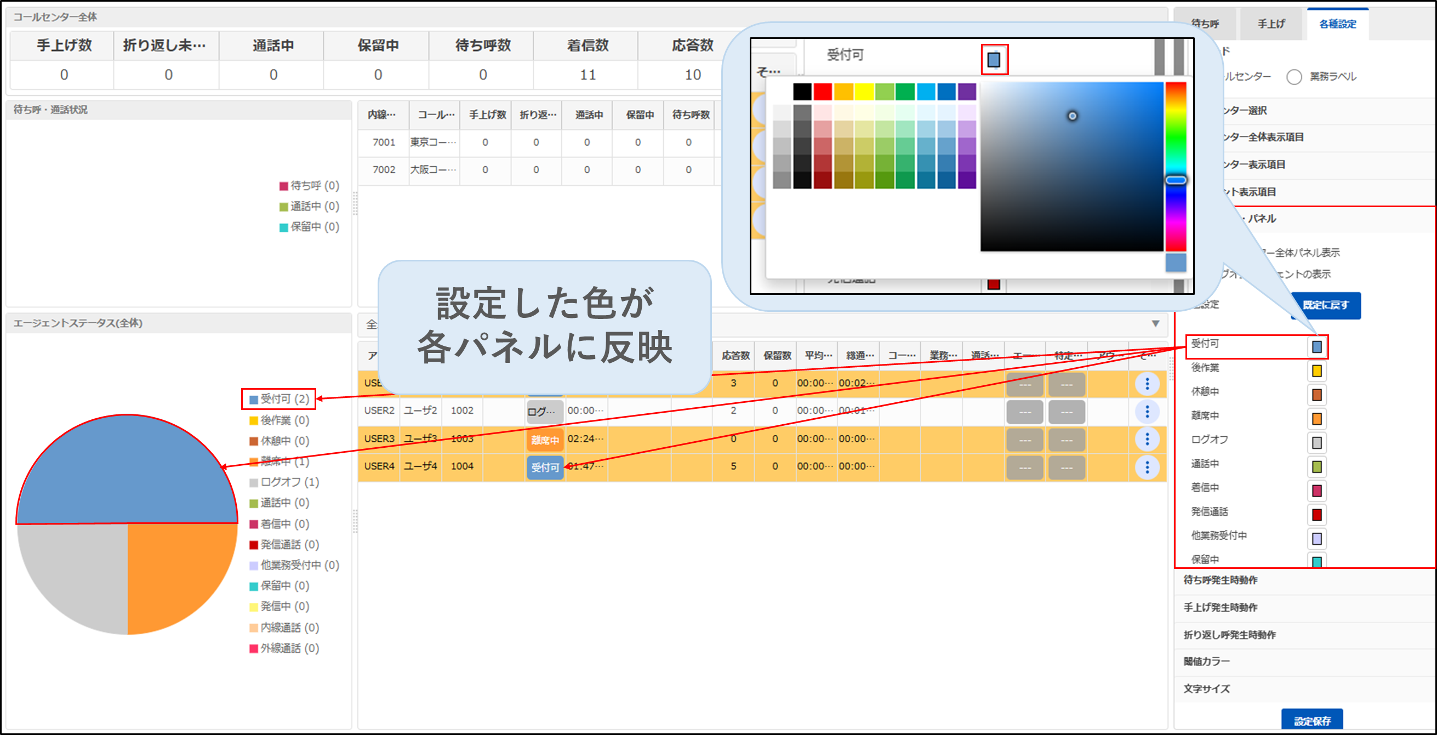Select the 業務ラベル radio button
1437x735 pixels.
[x=1293, y=76]
